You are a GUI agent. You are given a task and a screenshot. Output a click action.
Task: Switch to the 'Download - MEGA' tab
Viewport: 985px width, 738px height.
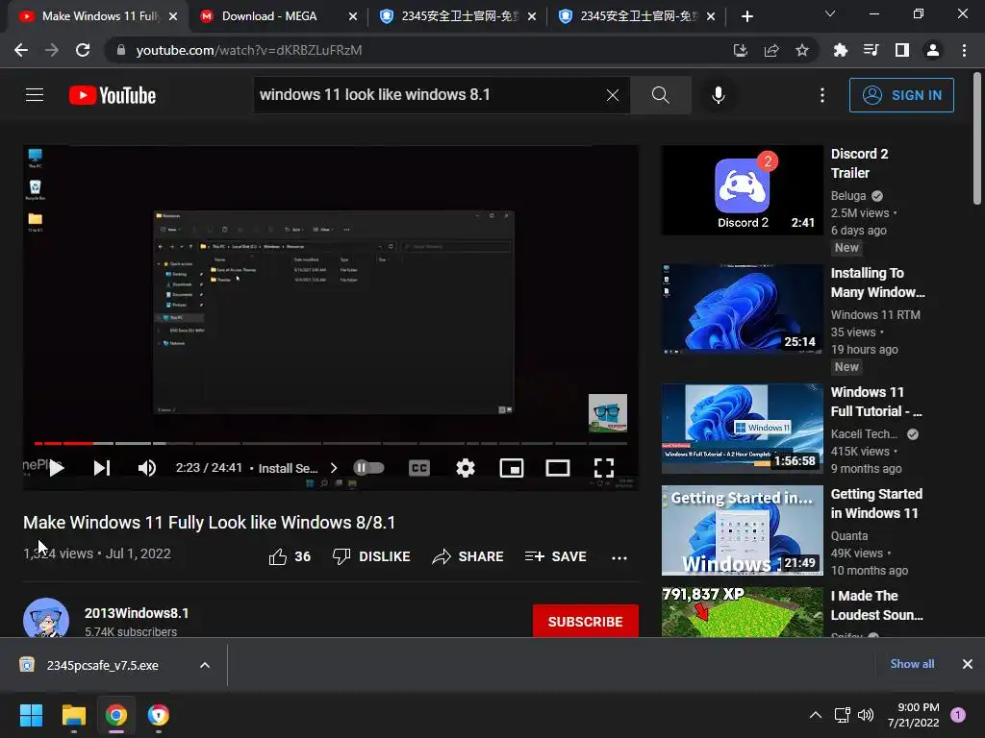269,16
